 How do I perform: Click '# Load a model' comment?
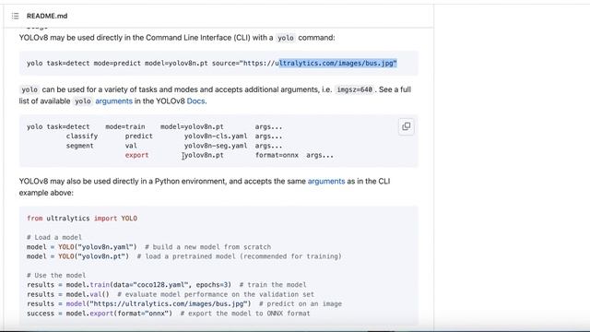point(54,238)
